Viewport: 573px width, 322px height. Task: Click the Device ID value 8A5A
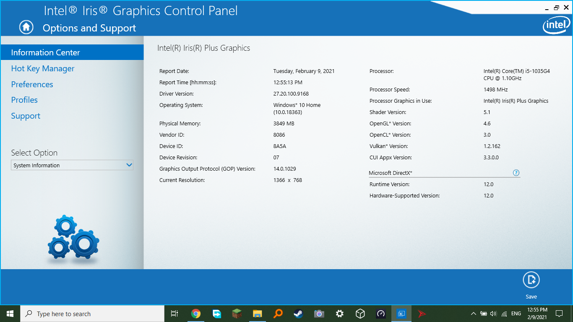tap(279, 146)
